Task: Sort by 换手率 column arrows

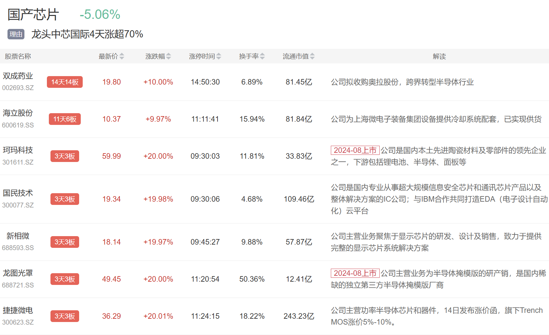Action: tap(262, 56)
